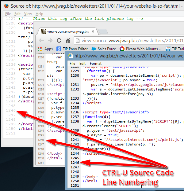Click the </html> tag in Chrome source view
The width and height of the screenshot is (184, 191).
[55, 158]
